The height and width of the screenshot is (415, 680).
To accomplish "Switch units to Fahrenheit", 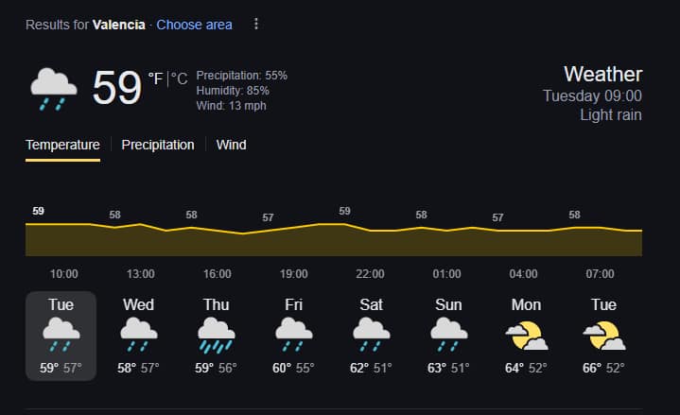I will point(156,78).
